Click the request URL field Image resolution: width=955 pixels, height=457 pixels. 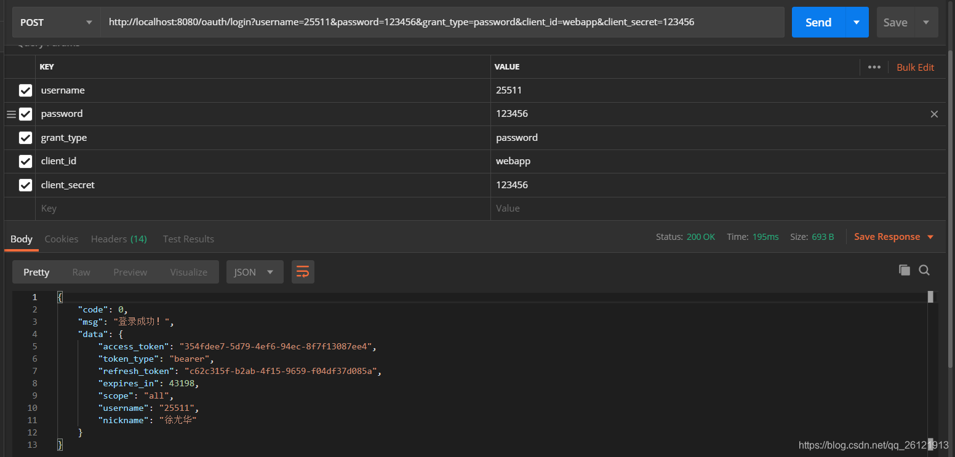coord(442,22)
